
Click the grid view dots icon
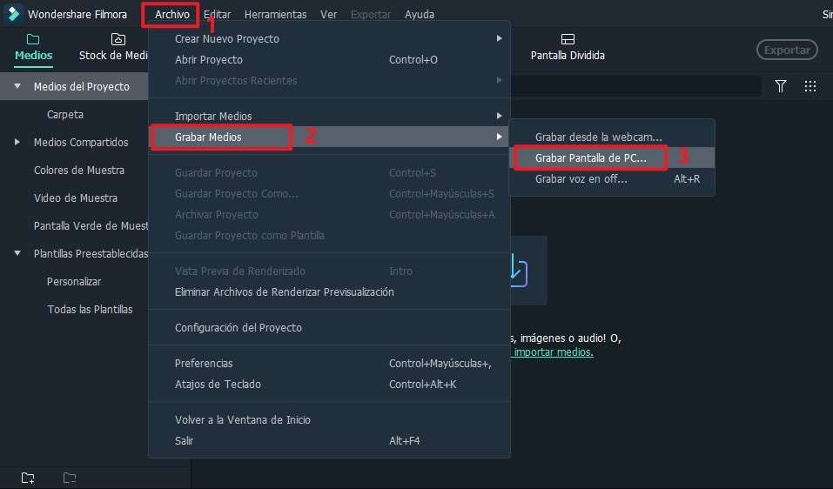(x=809, y=86)
